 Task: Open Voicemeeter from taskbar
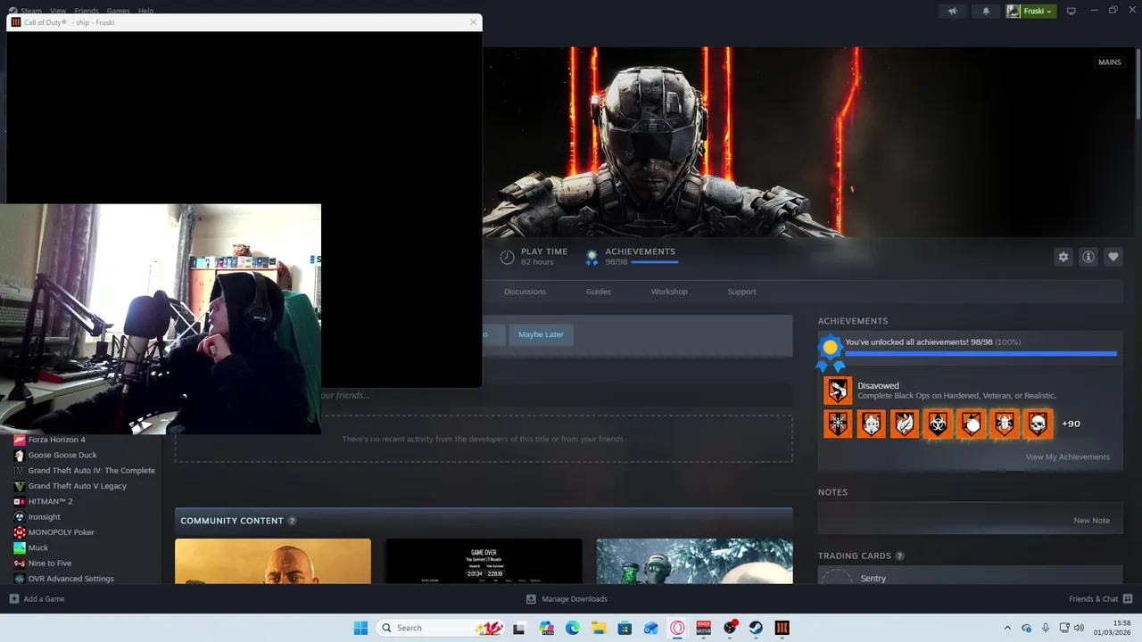[703, 628]
